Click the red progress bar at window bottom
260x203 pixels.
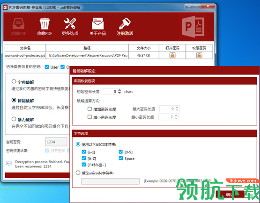(37, 175)
